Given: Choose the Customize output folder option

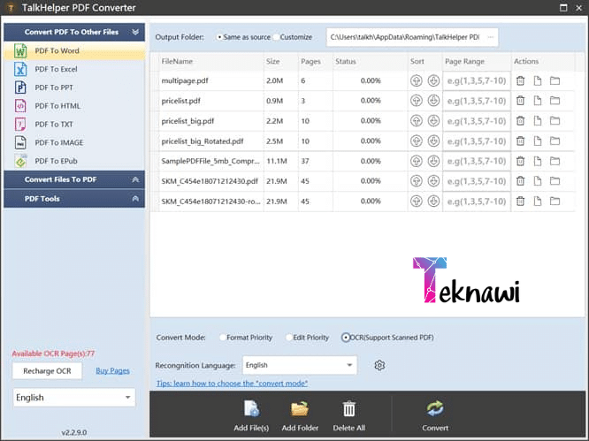Looking at the screenshot, I should tap(276, 37).
